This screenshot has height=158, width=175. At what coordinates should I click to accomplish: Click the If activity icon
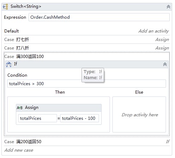[x=9, y=64]
